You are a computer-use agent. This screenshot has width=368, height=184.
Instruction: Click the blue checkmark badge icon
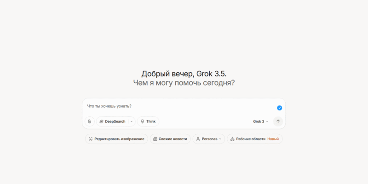[280, 108]
